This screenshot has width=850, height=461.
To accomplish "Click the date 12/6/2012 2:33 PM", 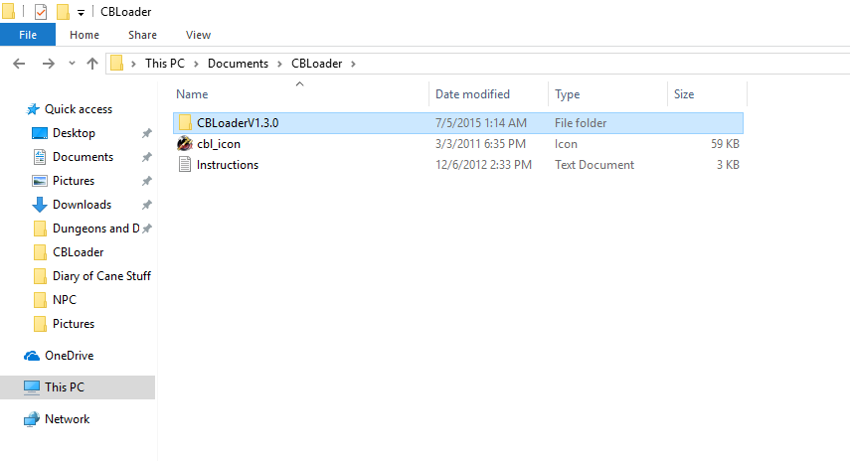I will pyautogui.click(x=483, y=165).
